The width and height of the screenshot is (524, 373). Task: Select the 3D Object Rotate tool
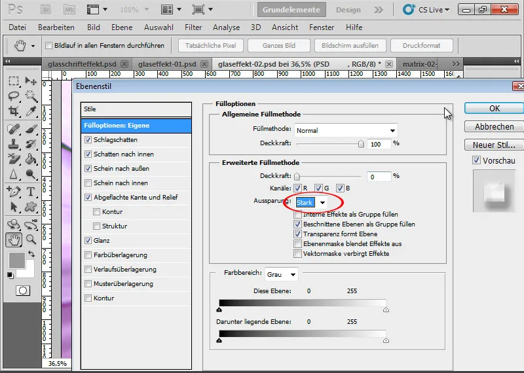coord(13,224)
